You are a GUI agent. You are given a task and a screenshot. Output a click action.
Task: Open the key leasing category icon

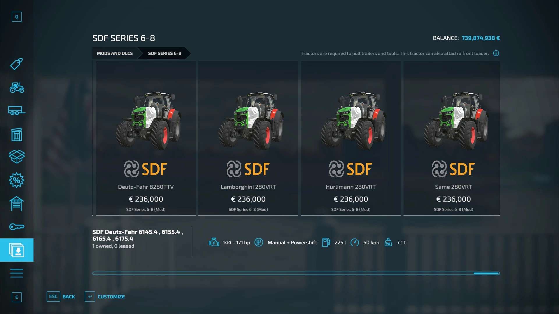click(17, 227)
